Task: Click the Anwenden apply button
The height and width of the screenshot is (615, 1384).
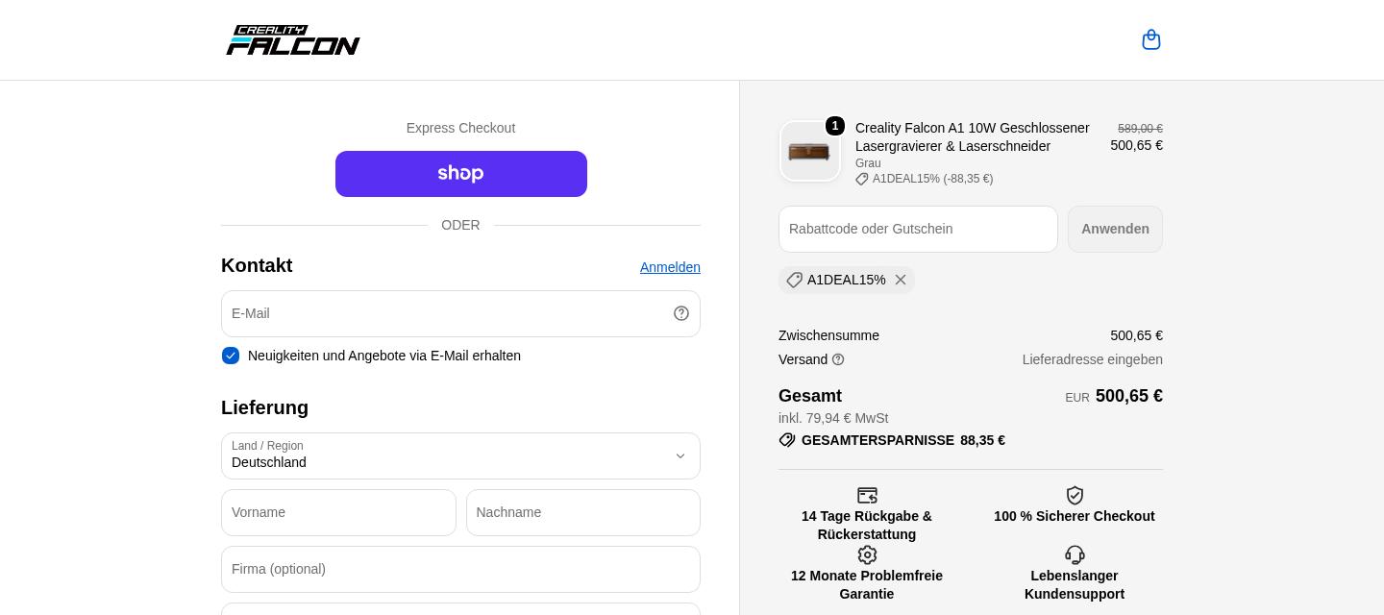Action: coord(1115,229)
